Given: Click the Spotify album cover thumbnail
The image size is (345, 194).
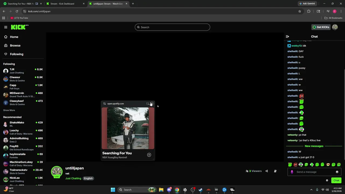Looking at the screenshot, I should point(128,128).
